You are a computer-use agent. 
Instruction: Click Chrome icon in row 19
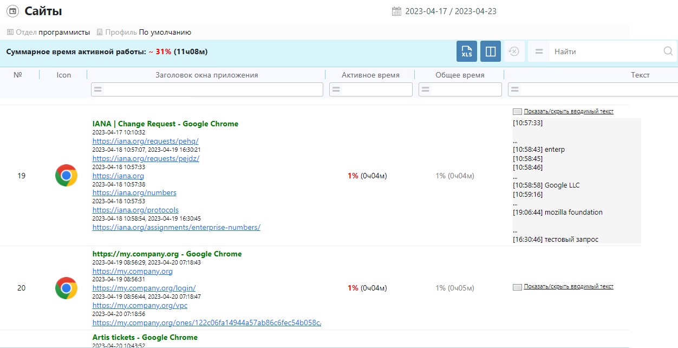pos(66,176)
